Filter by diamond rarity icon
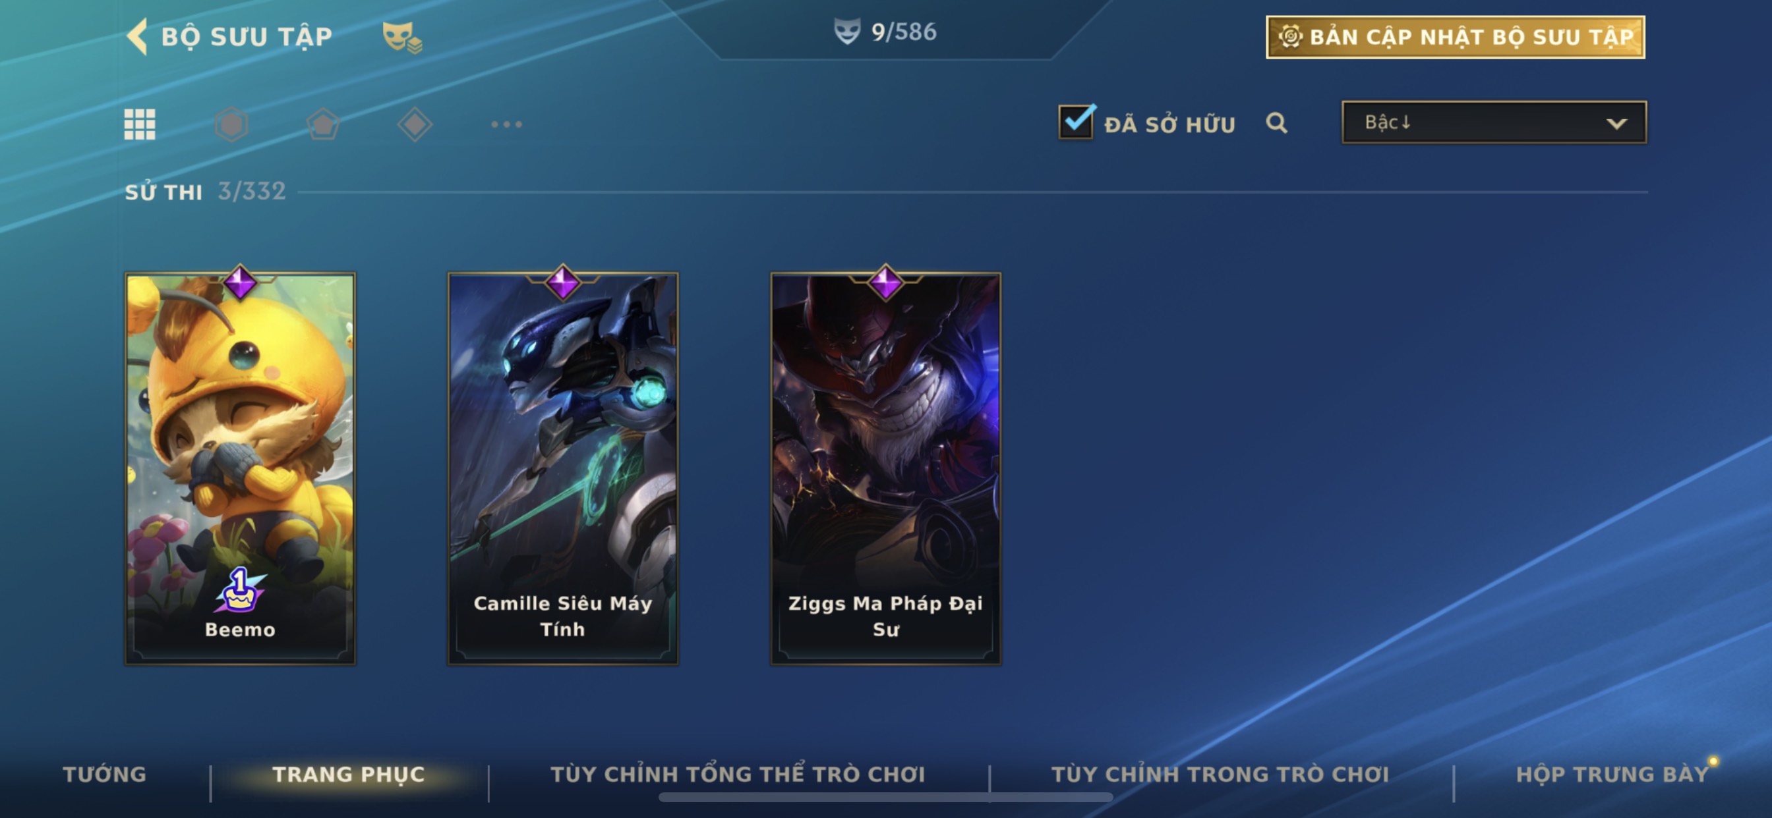Viewport: 1772px width, 818px height. point(415,124)
